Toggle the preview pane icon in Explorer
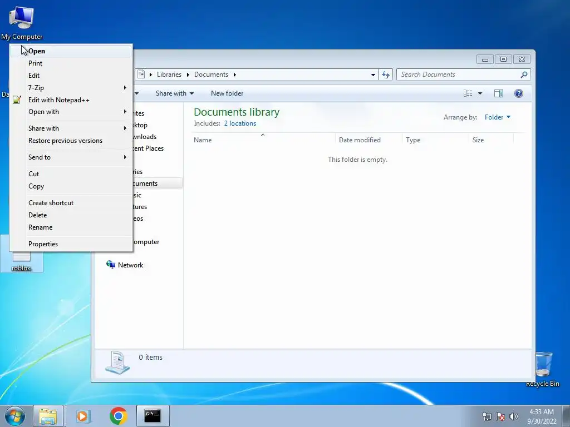Viewport: 570px width, 427px height. (499, 93)
